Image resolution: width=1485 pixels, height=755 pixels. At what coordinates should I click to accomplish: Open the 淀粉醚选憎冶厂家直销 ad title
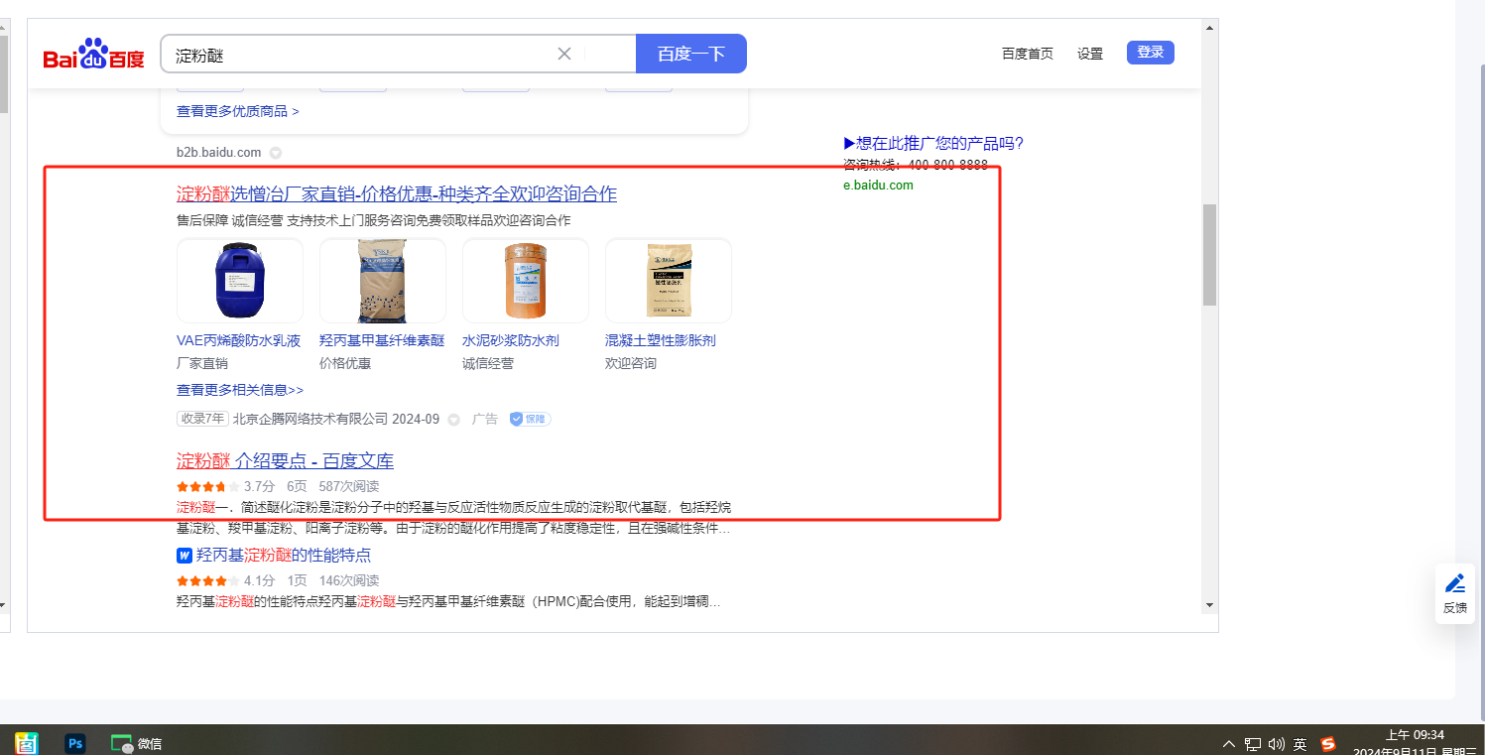397,193
